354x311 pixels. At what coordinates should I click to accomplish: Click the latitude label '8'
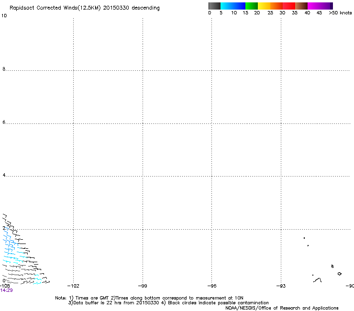point(4,69)
